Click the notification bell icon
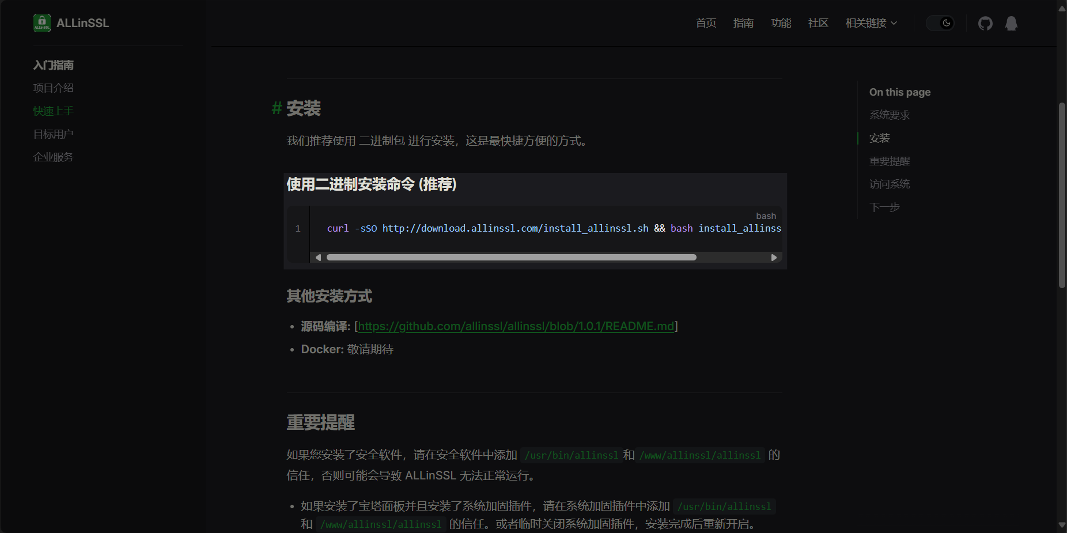The height and width of the screenshot is (533, 1067). coord(1011,23)
